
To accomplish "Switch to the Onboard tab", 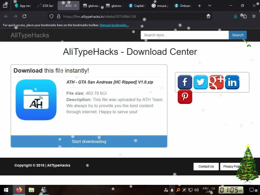I will 183,6.
